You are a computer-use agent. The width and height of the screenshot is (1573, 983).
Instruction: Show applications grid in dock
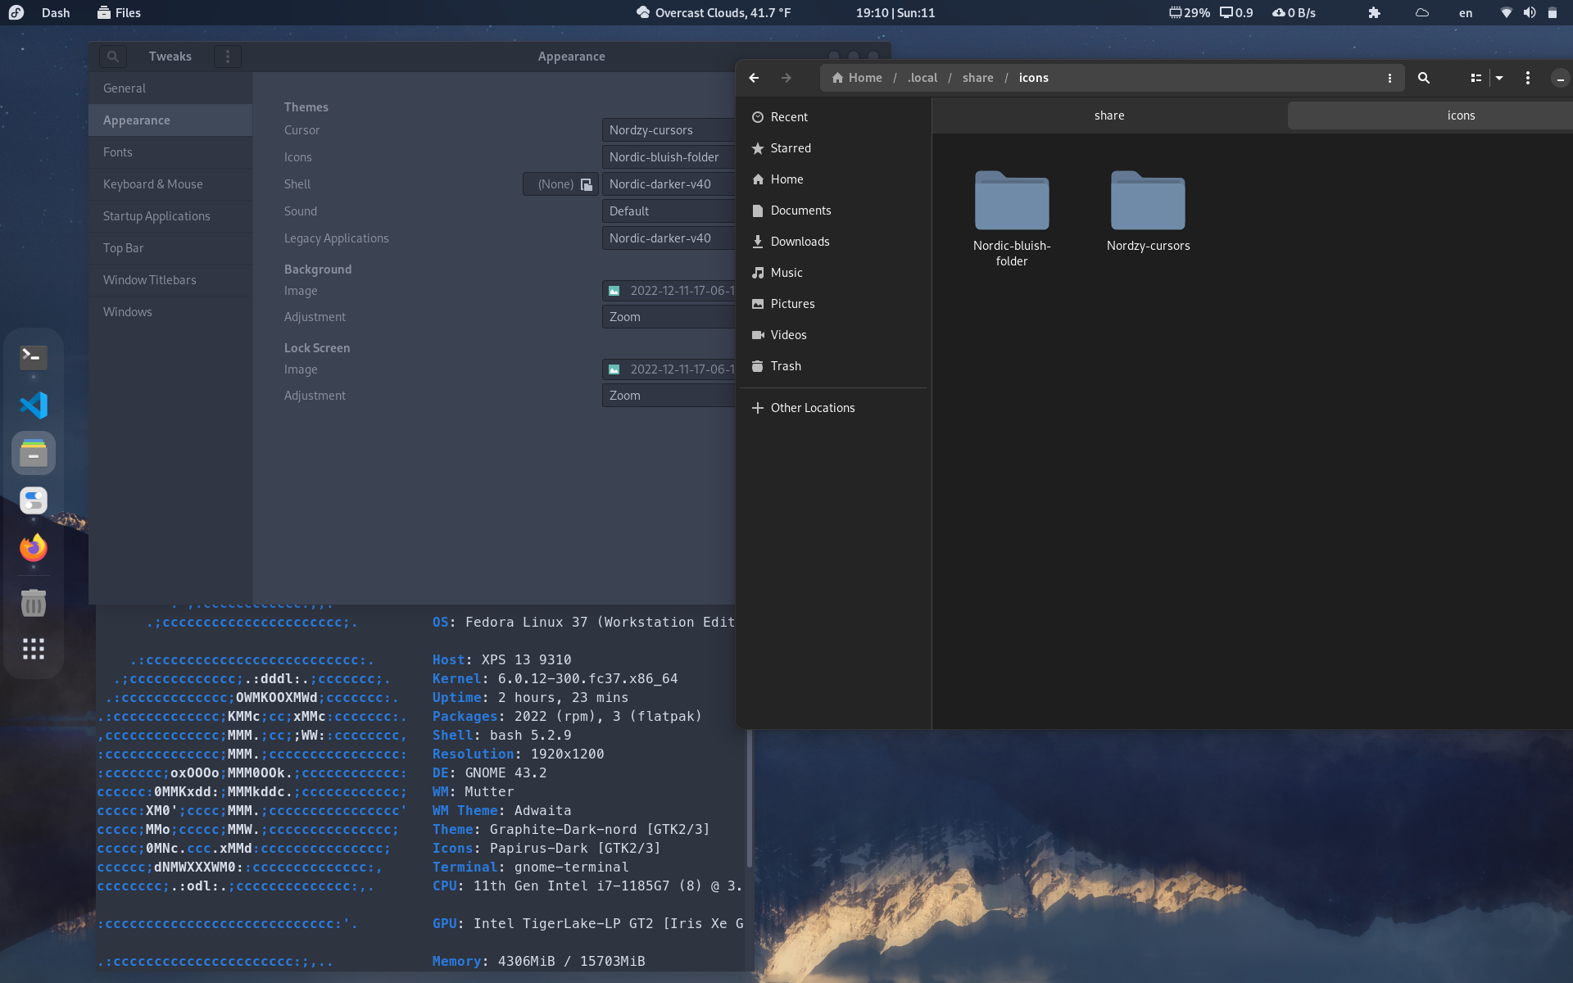coord(34,649)
